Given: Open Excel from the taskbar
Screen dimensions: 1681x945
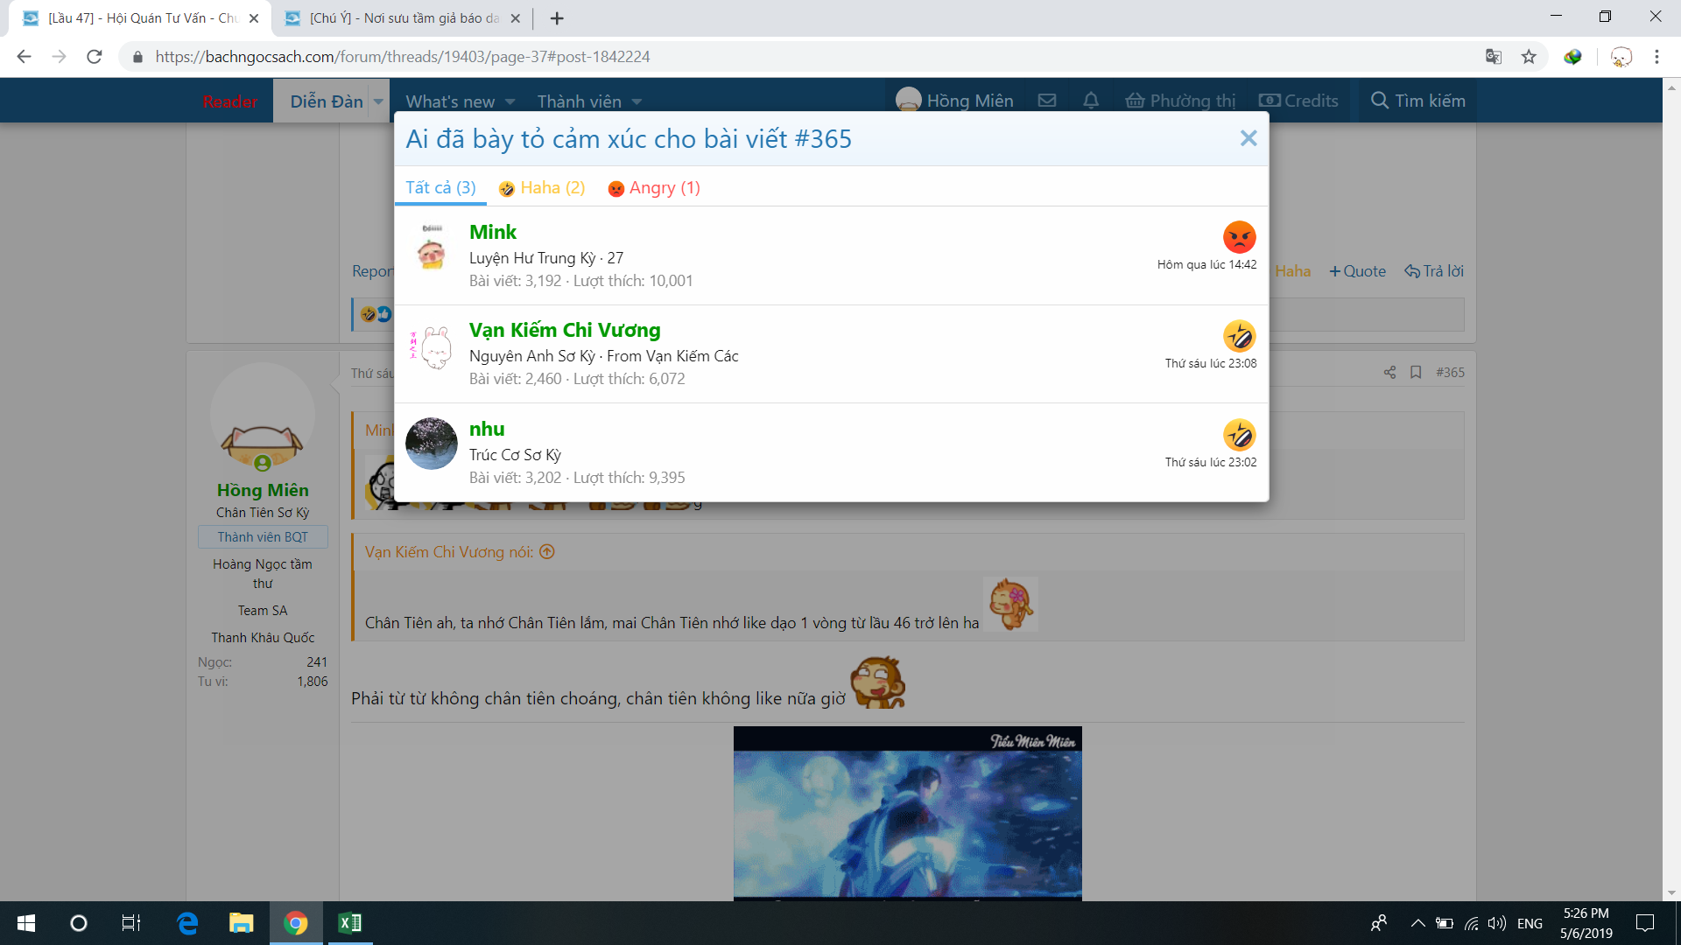Looking at the screenshot, I should tap(349, 923).
